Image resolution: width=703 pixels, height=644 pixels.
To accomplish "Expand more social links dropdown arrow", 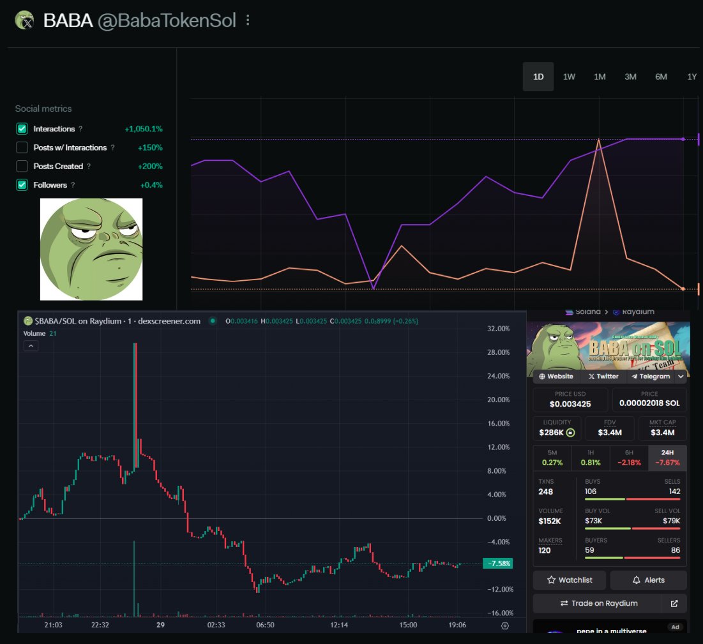I will (x=681, y=377).
